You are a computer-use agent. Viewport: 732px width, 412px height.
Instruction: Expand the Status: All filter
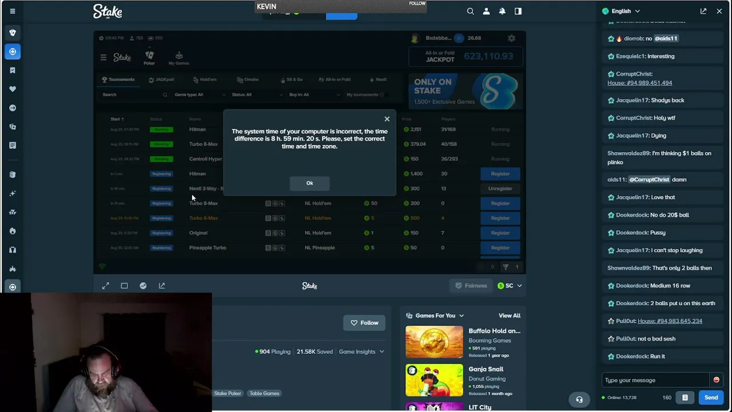(257, 94)
